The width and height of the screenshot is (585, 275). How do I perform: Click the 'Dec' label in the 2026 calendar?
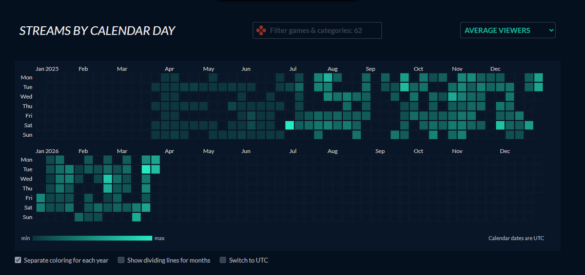coord(505,151)
